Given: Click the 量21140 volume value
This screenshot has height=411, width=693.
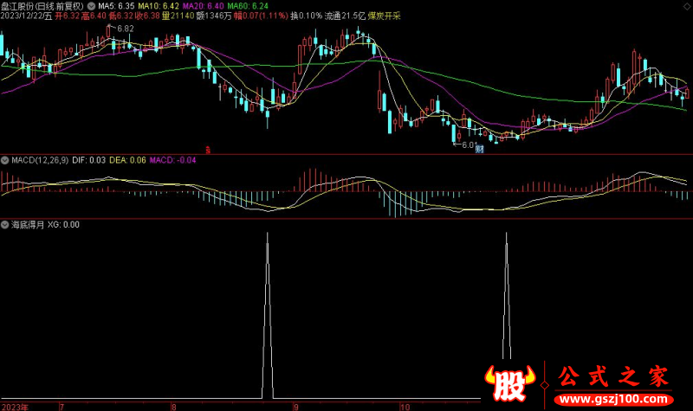Looking at the screenshot, I should point(178,16).
